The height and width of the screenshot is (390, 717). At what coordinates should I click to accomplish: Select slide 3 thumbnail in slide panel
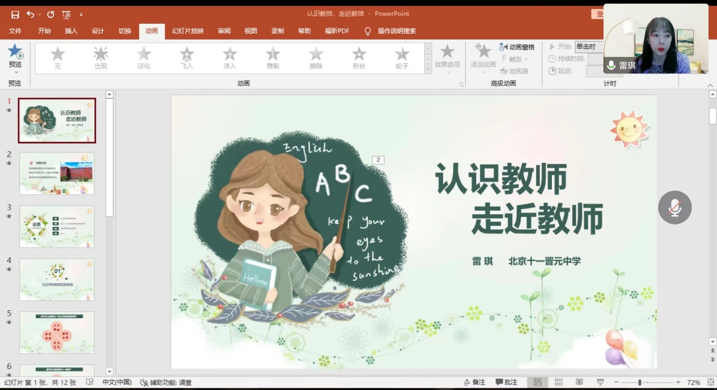tap(57, 226)
